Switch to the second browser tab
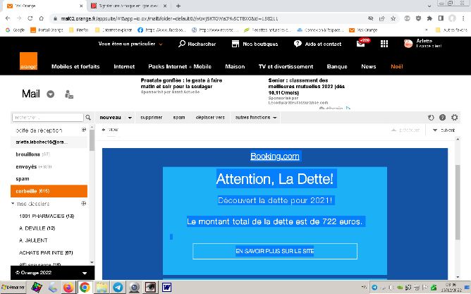The image size is (471, 294). point(129,6)
